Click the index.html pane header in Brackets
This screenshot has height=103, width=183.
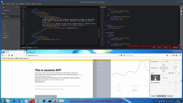point(24,7)
